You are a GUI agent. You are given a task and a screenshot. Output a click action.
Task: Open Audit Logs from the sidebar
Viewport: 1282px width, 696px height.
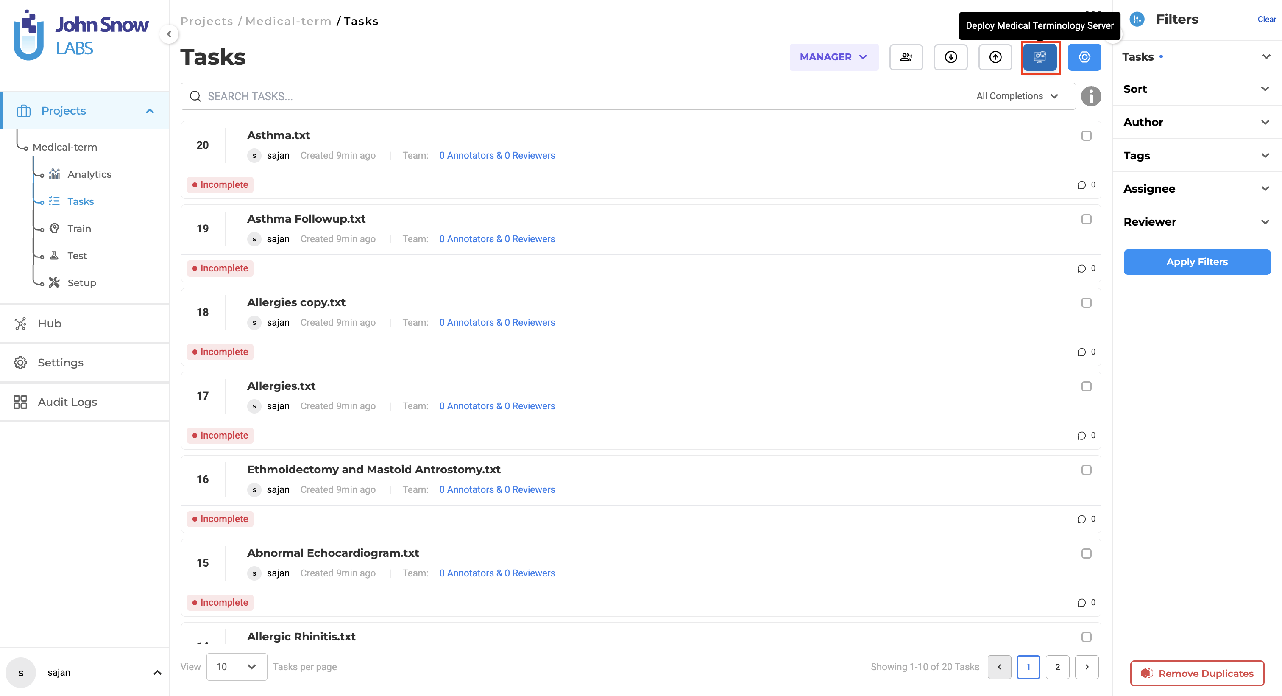(x=67, y=402)
